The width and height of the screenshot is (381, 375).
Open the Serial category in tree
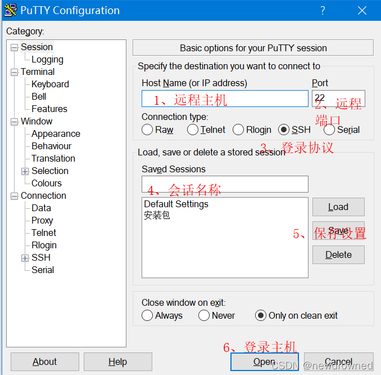(x=43, y=270)
